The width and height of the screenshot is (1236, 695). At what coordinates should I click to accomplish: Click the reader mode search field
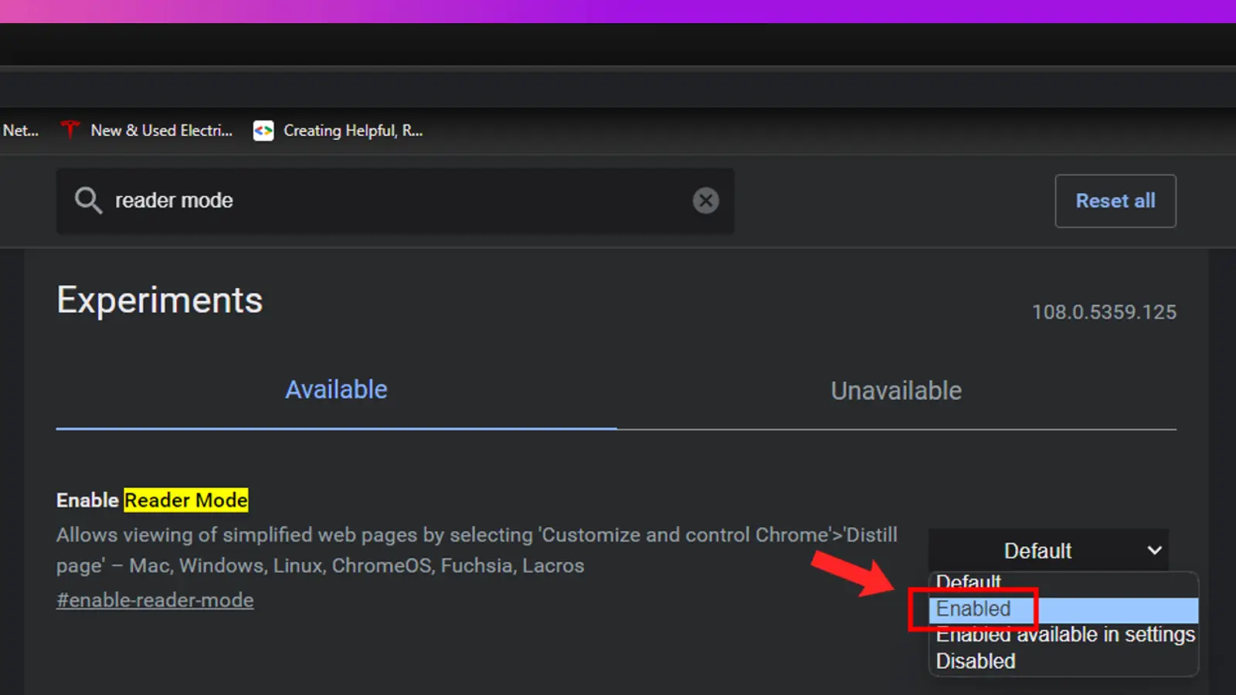pos(395,201)
